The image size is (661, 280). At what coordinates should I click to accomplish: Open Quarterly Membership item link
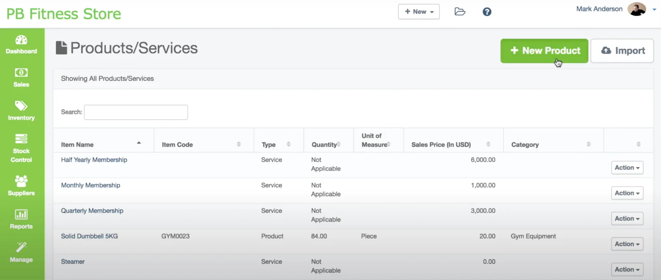92,211
